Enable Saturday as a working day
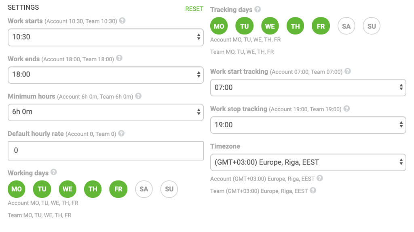The height and width of the screenshot is (232, 414). click(x=144, y=189)
